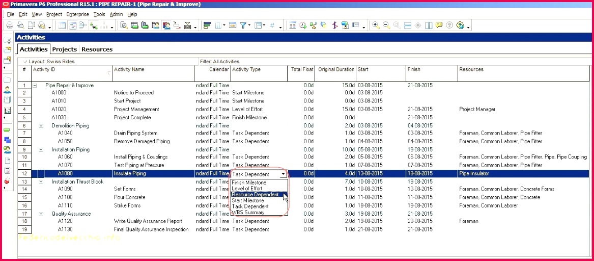Choose WBS Summary in the activity type list
This screenshot has height=261, width=594.
[x=248, y=212]
